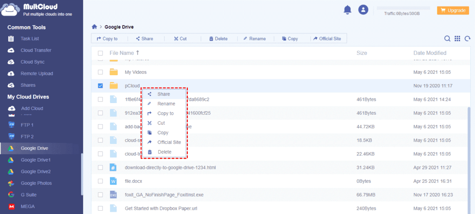This screenshot has width=475, height=214.
Task: Check the file.docx checkbox
Action: tap(100, 181)
